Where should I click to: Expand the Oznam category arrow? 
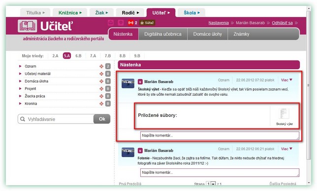coord(20,66)
